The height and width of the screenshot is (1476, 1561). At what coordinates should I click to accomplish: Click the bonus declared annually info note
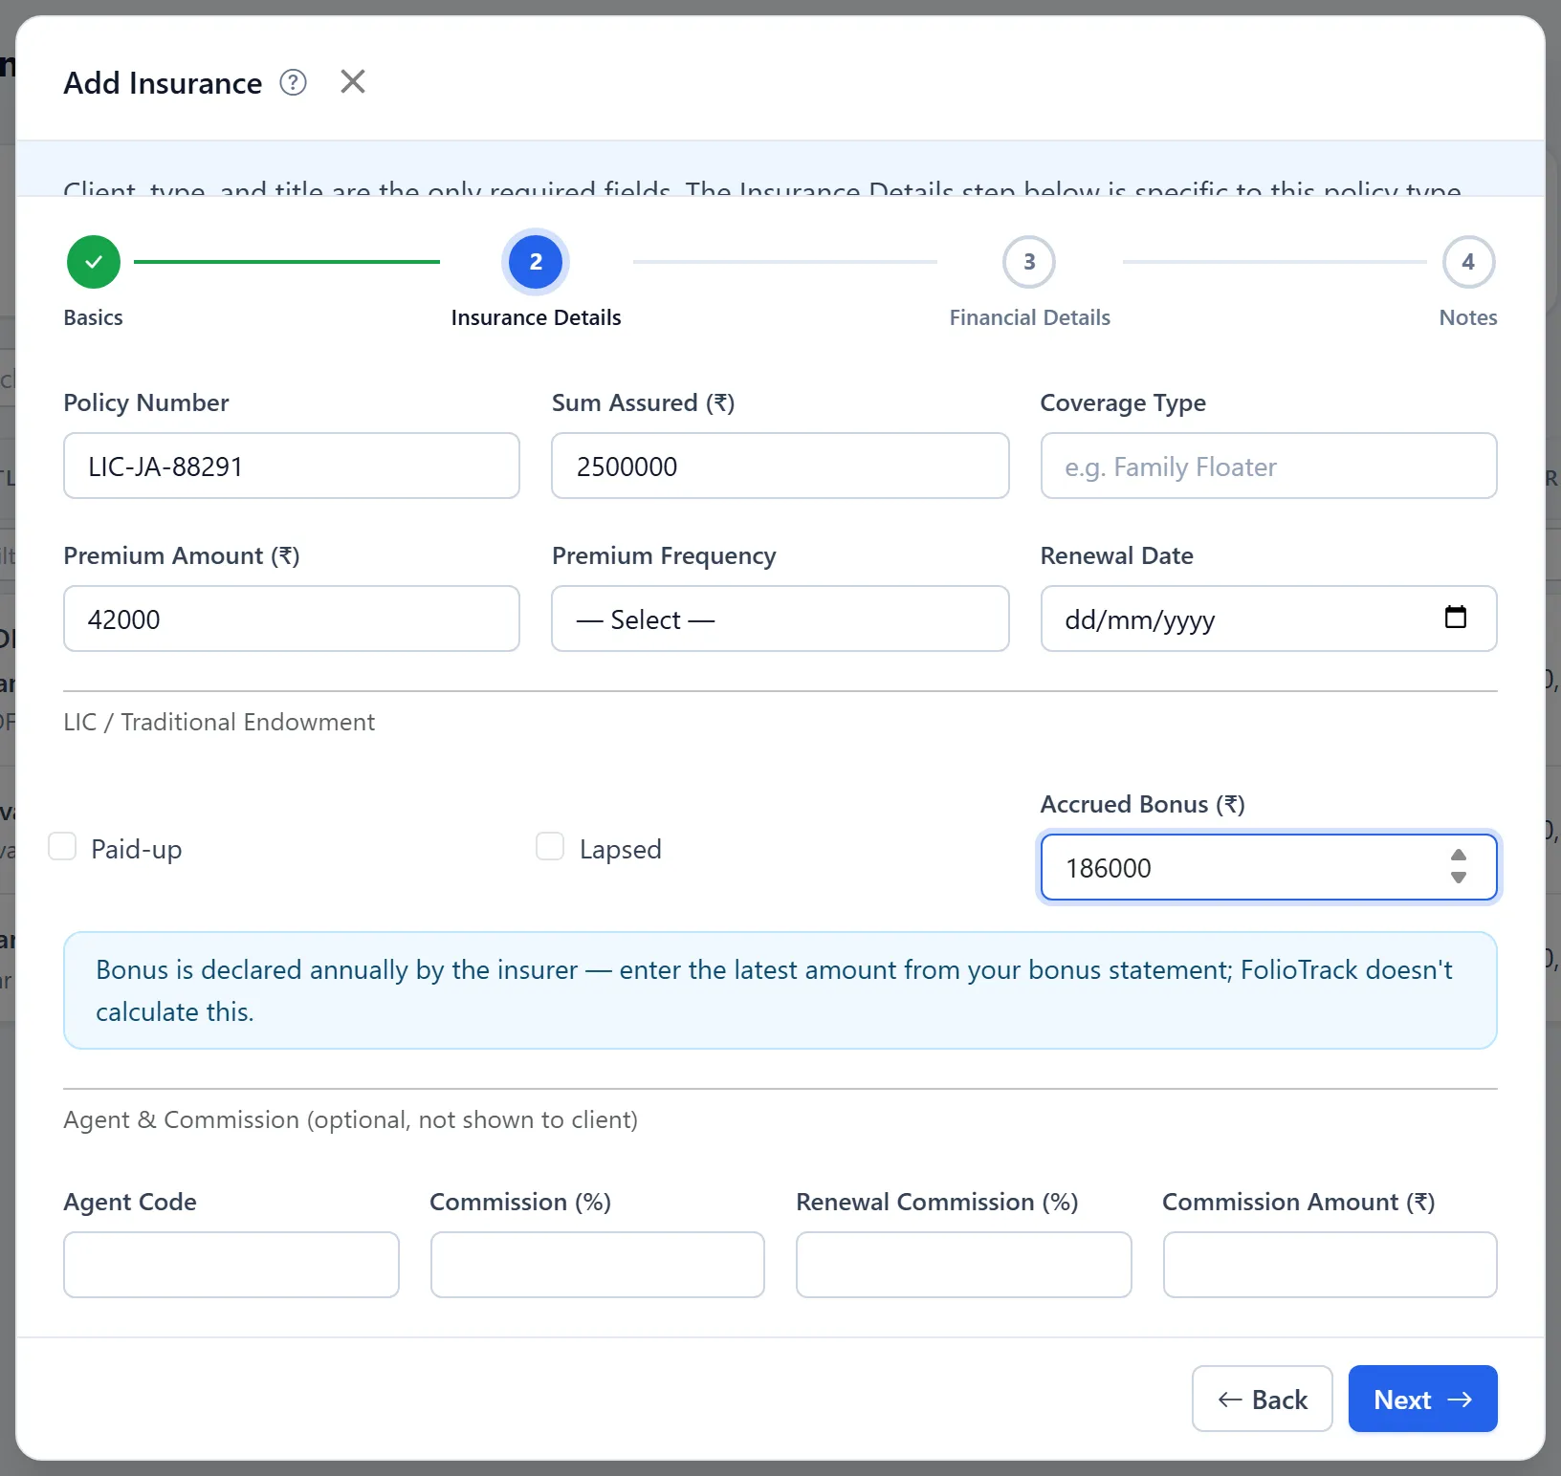780,990
